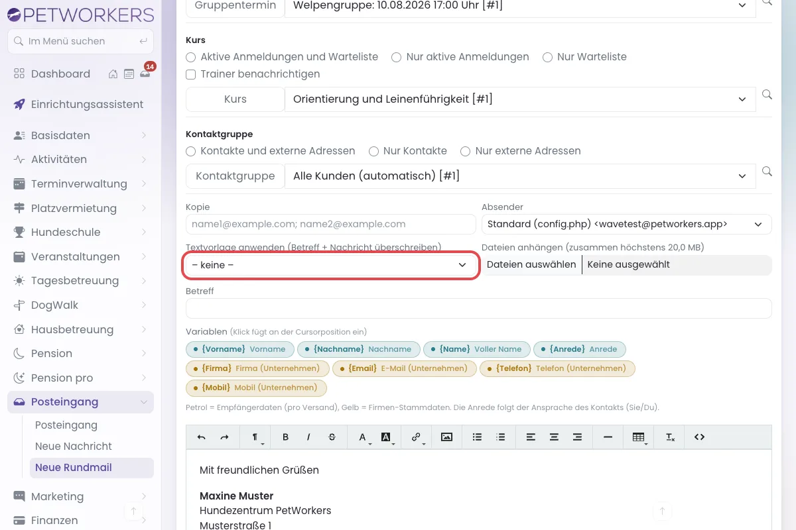Image resolution: width=796 pixels, height=530 pixels.
Task: Collapse the Posteingang menu section
Action: (x=80, y=401)
